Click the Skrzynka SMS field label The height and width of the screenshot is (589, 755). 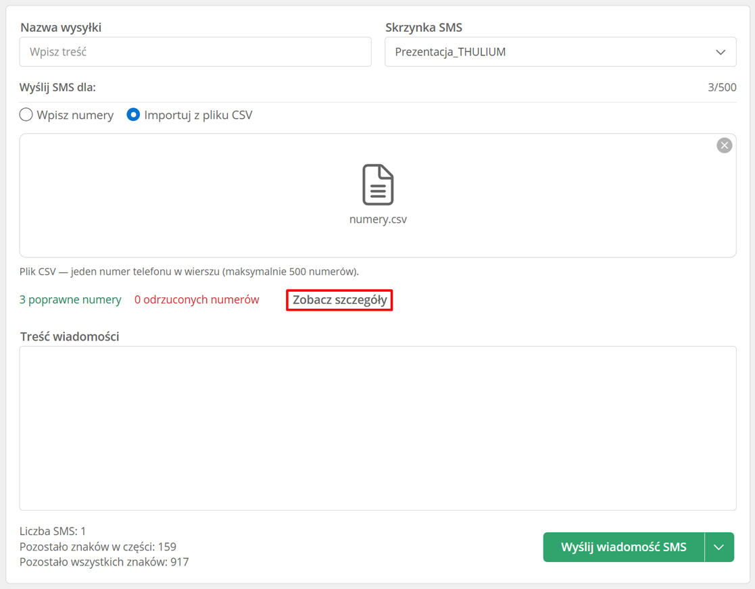pyautogui.click(x=424, y=28)
